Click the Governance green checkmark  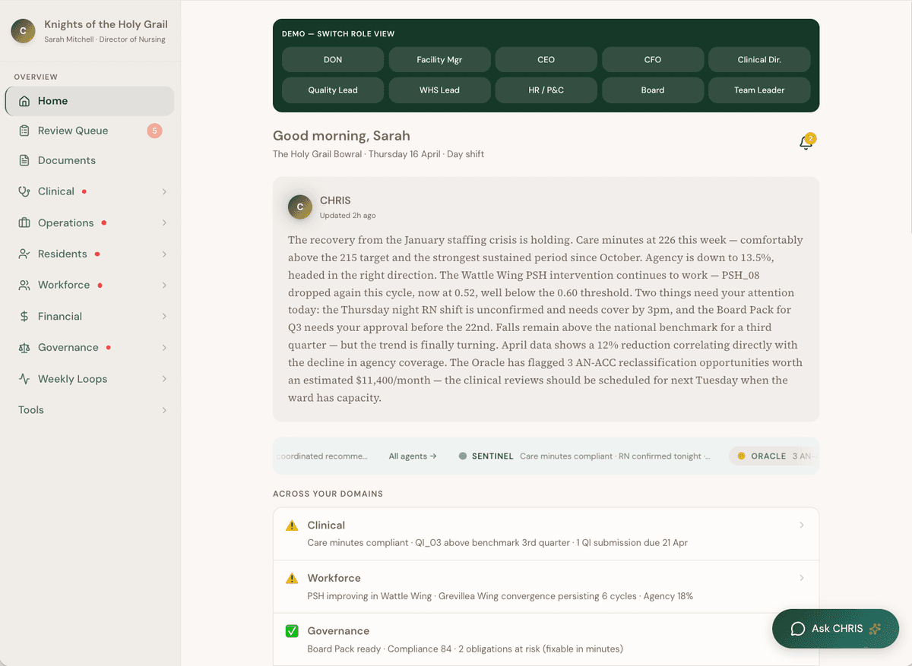click(x=292, y=630)
